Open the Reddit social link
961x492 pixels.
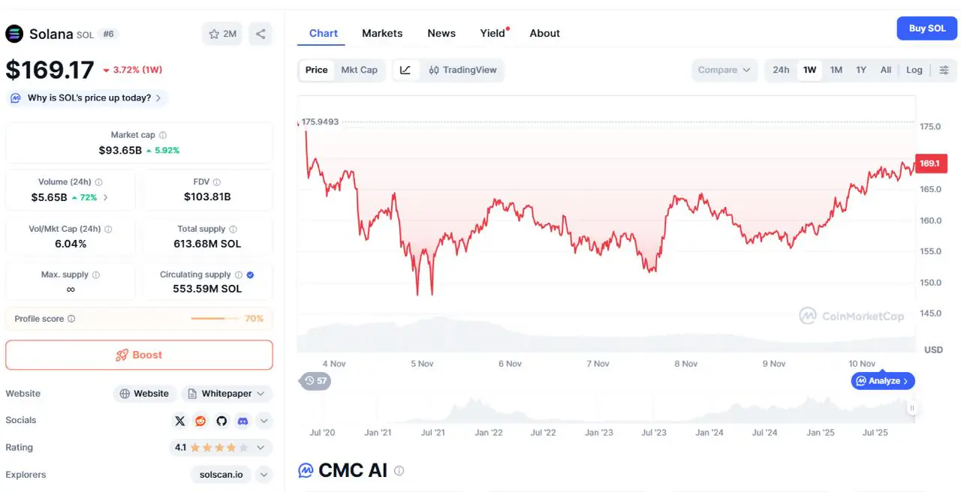(200, 421)
